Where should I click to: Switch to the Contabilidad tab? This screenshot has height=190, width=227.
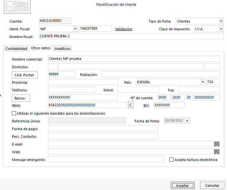(x=16, y=49)
